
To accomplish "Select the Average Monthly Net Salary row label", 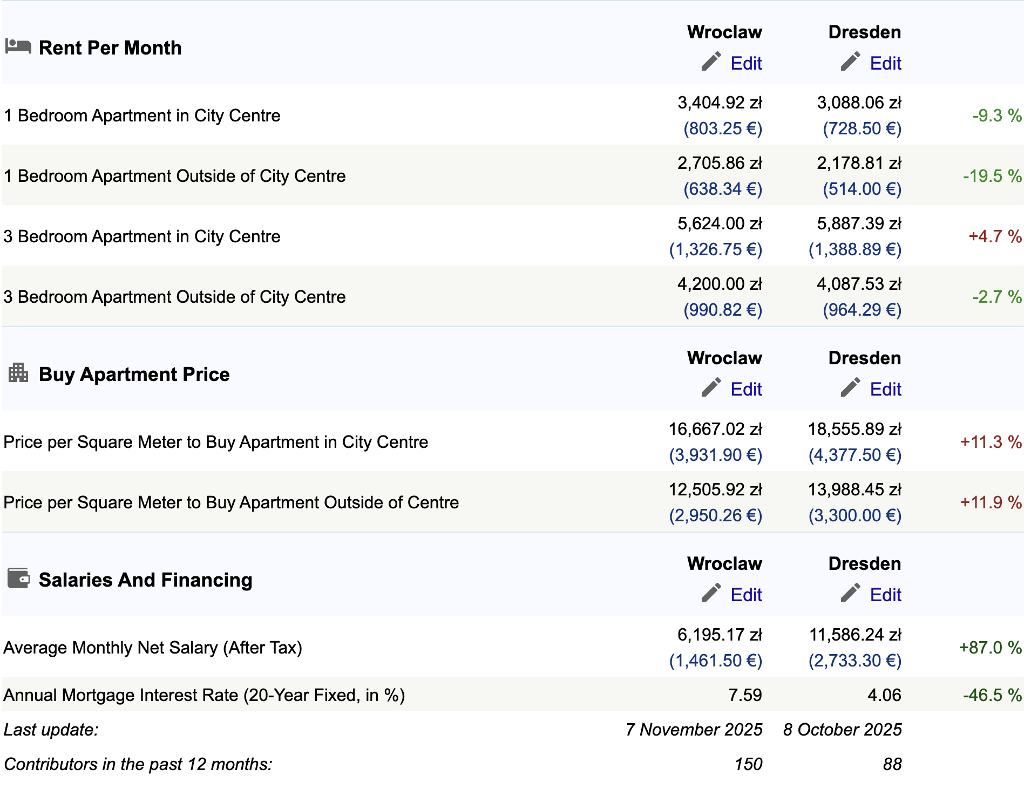I will click(153, 648).
